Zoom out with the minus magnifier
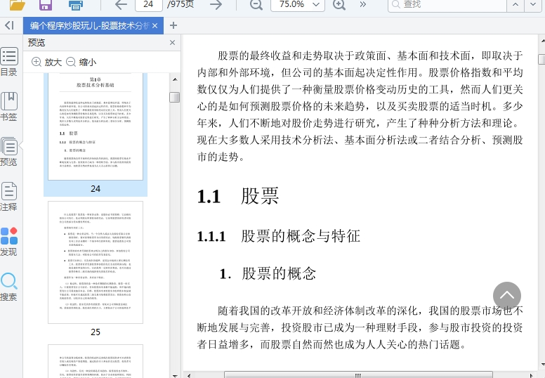545x378 pixels. (x=256, y=4)
